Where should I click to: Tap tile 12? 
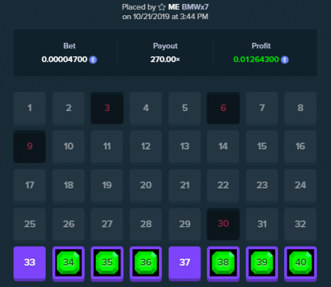coord(146,146)
